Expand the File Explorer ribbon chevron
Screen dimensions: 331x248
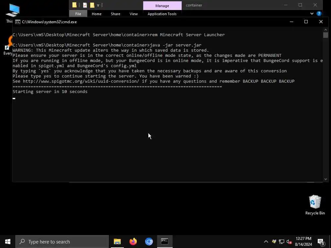(312, 14)
